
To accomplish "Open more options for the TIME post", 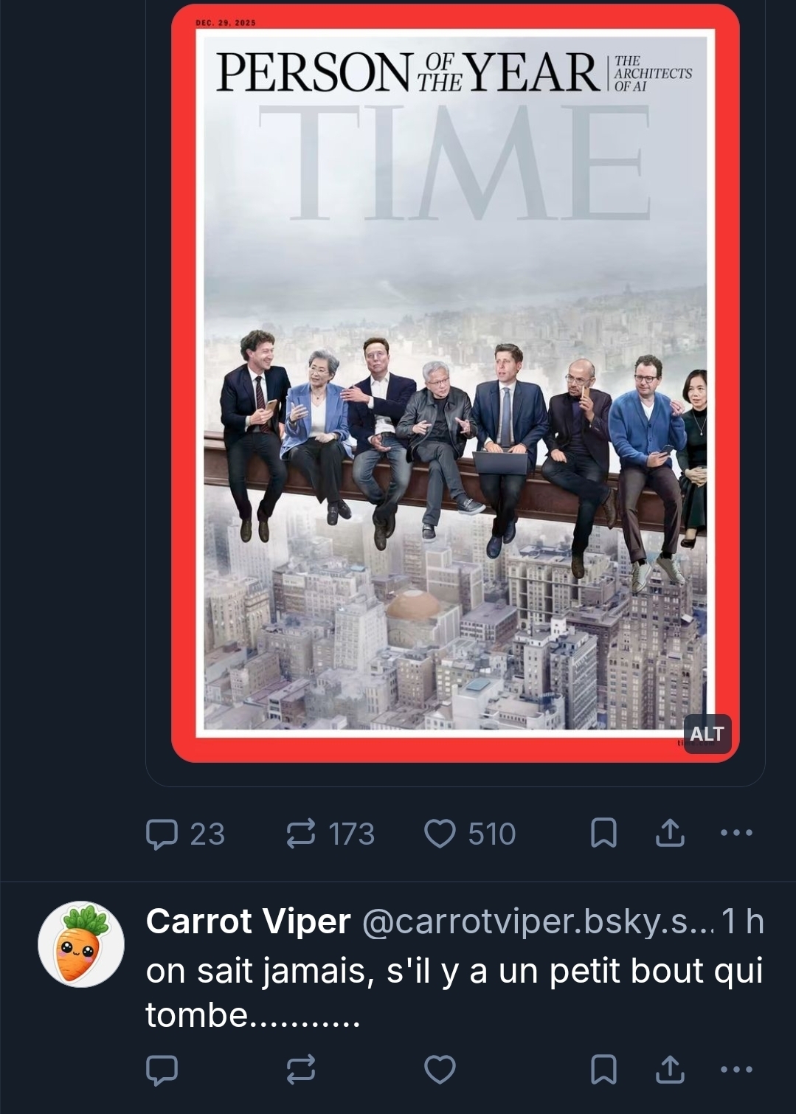I will 736,834.
